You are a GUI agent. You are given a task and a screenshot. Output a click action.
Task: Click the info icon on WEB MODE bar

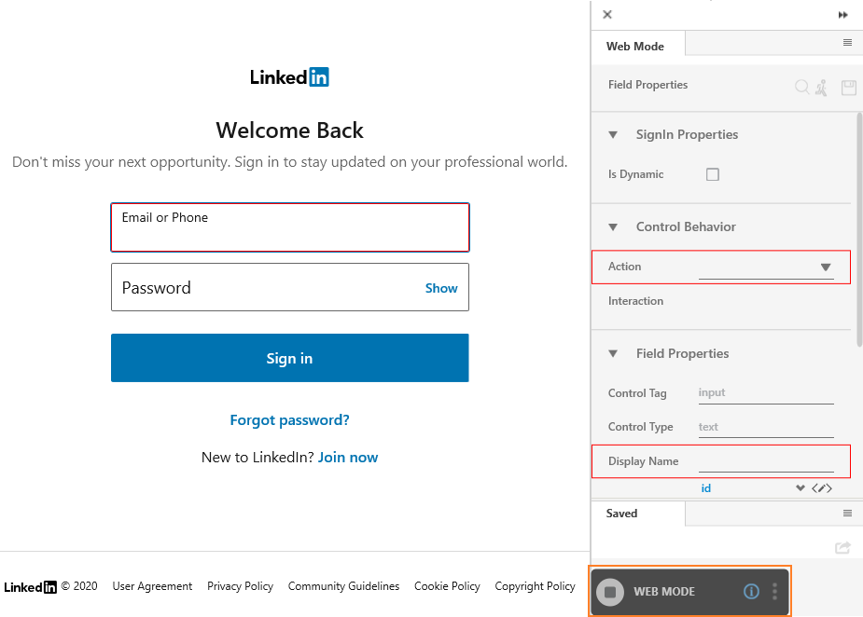point(751,591)
